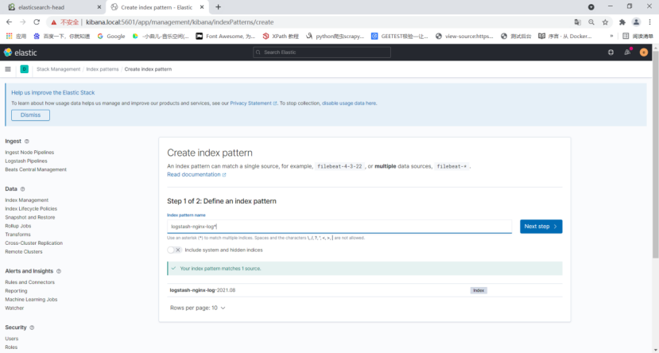Show the Security section help icon
Image resolution: width=659 pixels, height=353 pixels.
coord(32,328)
